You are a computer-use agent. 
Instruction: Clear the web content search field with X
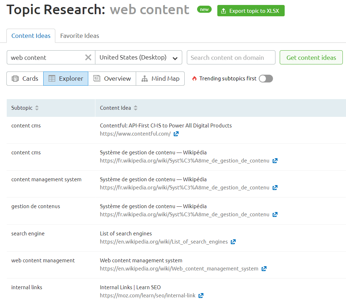coord(88,57)
